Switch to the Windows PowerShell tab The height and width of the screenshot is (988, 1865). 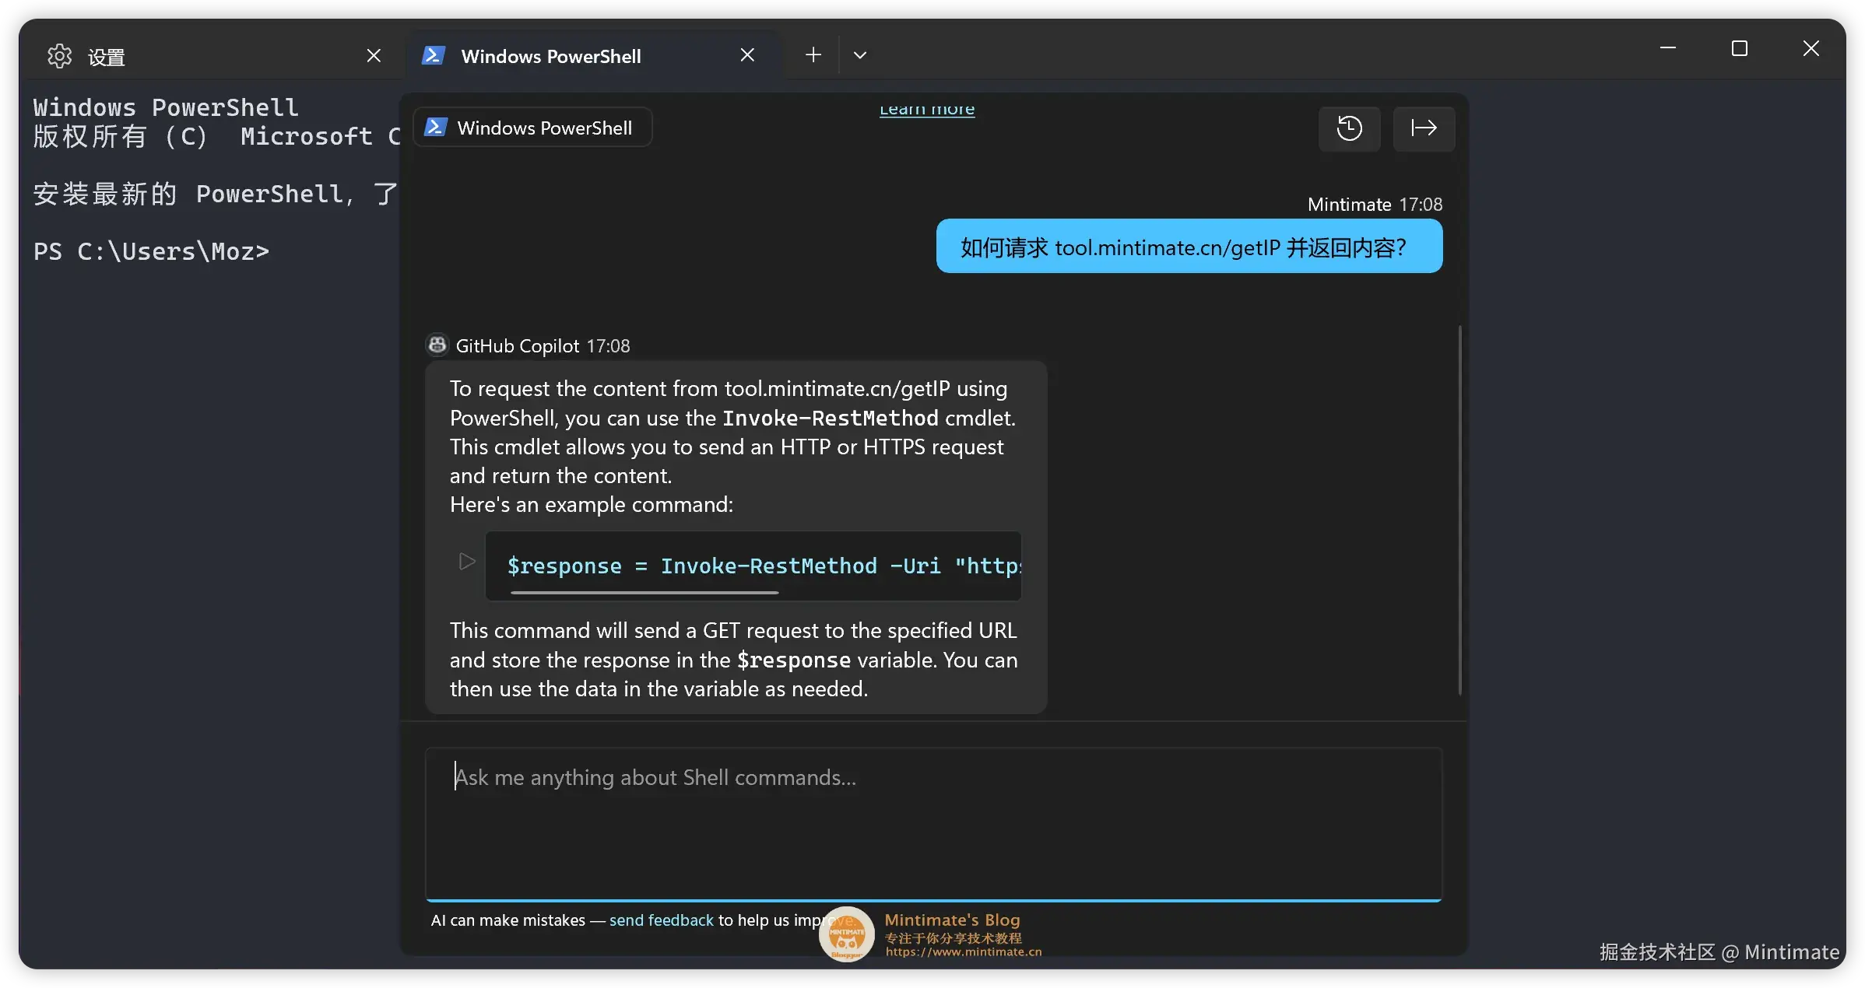pyautogui.click(x=551, y=55)
